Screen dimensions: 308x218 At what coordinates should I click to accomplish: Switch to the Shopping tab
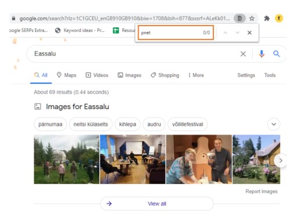165,75
